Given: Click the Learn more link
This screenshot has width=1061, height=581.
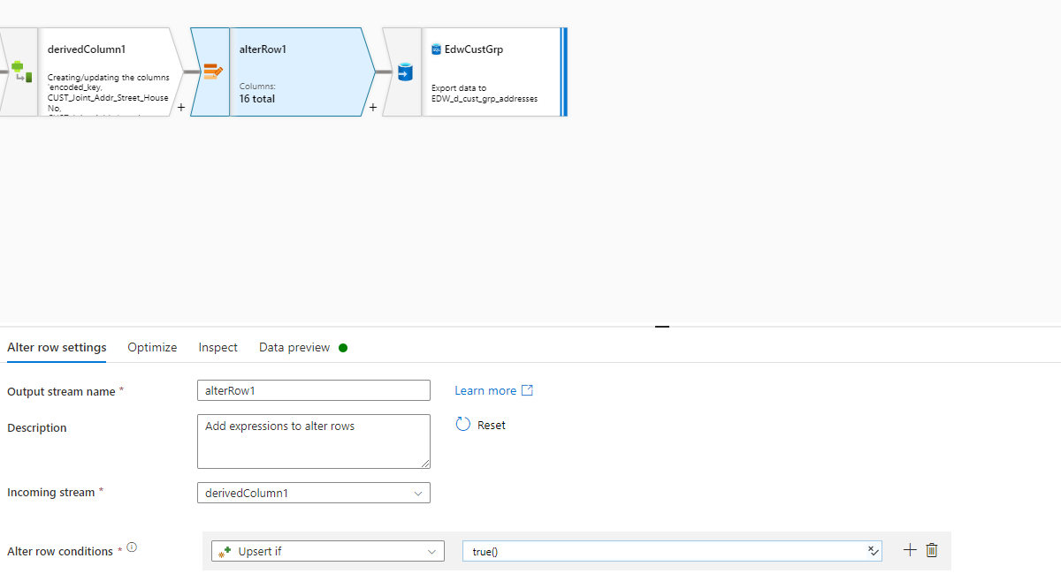Looking at the screenshot, I should click(x=485, y=390).
